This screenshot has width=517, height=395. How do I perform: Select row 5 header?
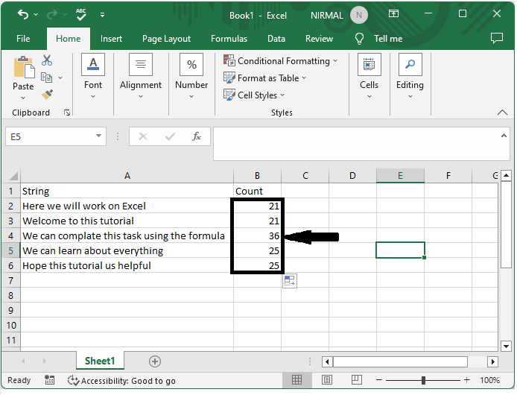coord(11,251)
